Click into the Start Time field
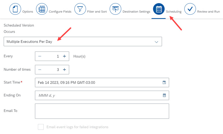223x134 pixels. coord(102,83)
